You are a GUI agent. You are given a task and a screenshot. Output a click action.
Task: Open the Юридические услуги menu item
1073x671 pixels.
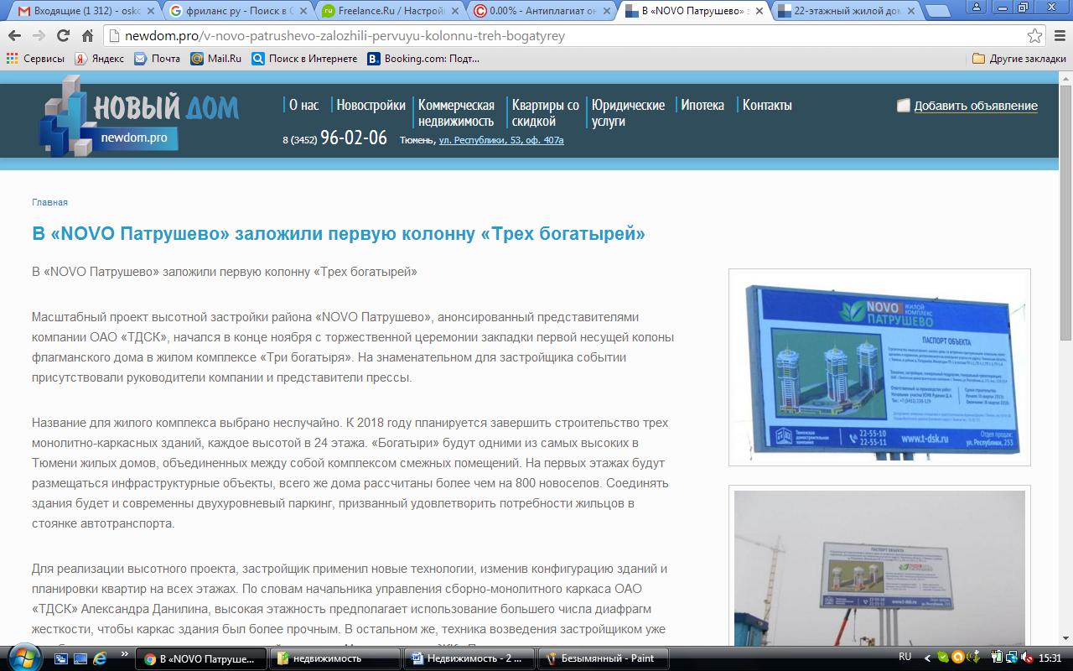click(x=628, y=112)
